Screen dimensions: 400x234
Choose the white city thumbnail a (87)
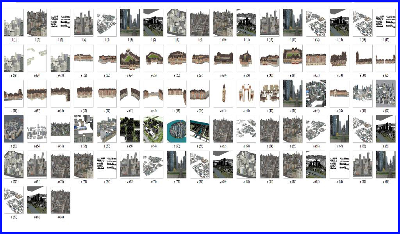pos(14,200)
